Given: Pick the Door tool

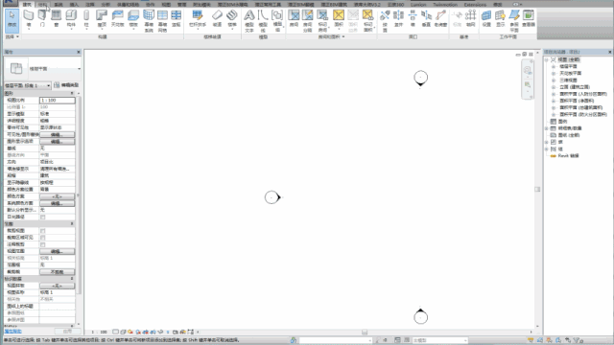Looking at the screenshot, I should (x=42, y=19).
